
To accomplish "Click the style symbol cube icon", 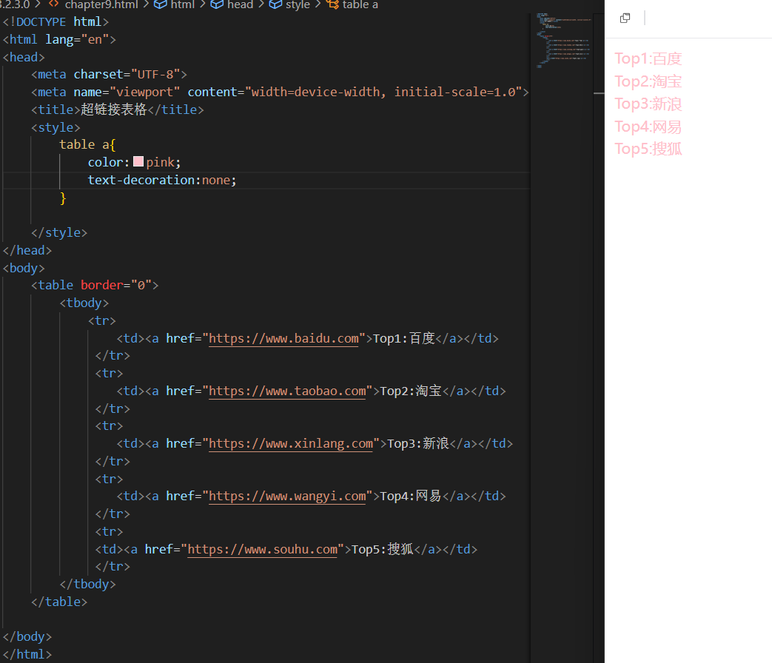I will pyautogui.click(x=275, y=4).
